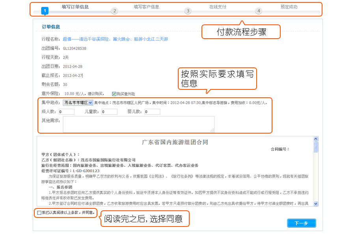Viewport: 354px width, 234px height.
Task: Select the 在线支付 step tab
Action: (x=218, y=7)
